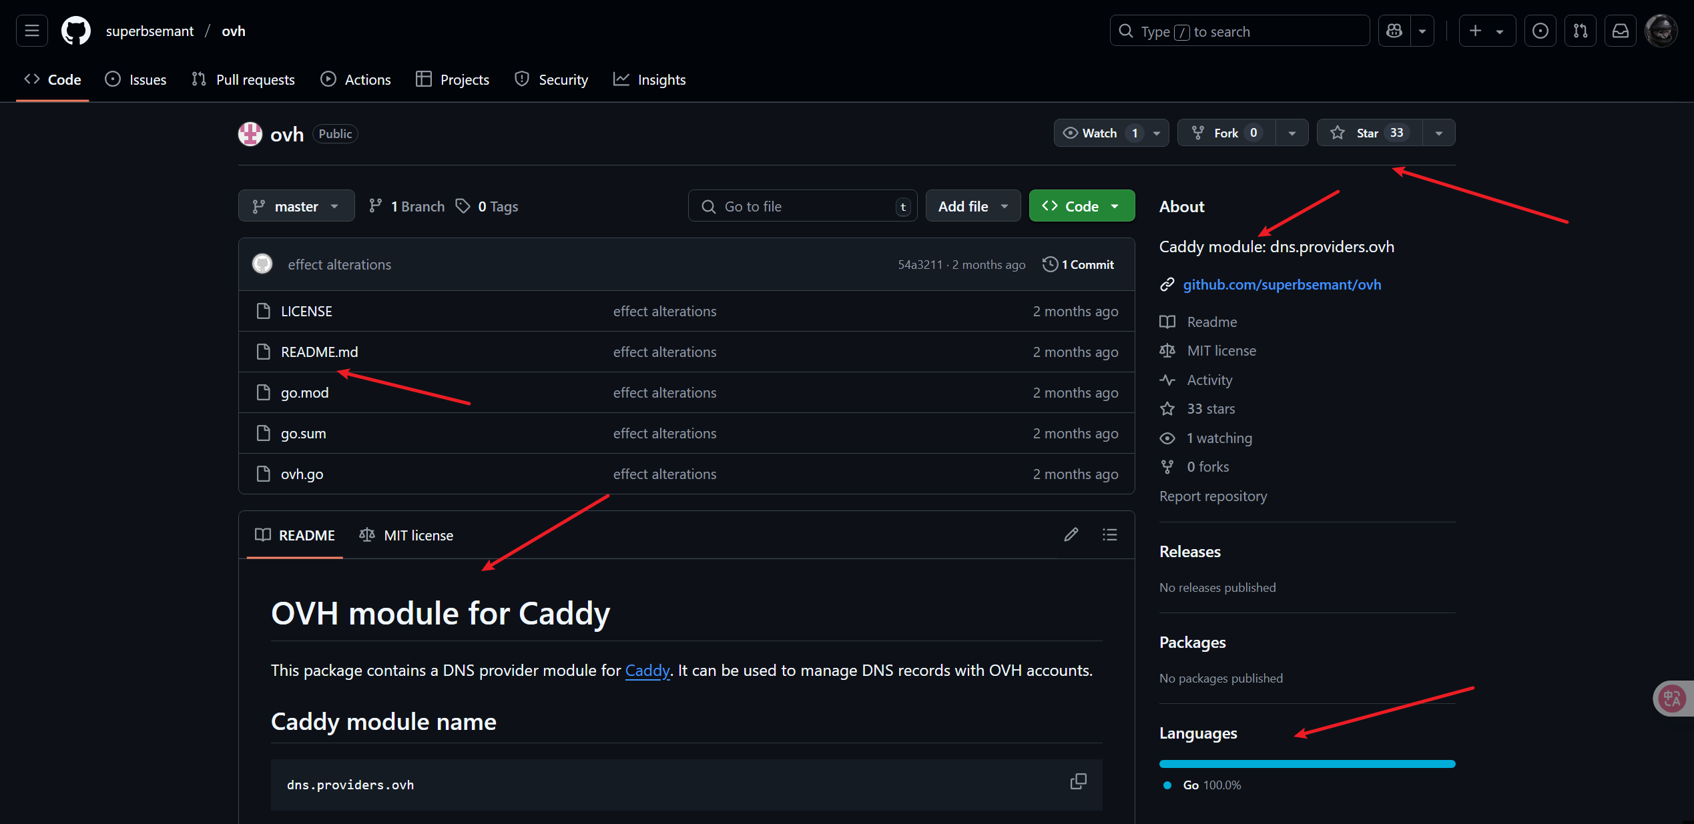Open the github.com/superbsemant/ovh link
The width and height of the screenshot is (1694, 824).
point(1282,284)
